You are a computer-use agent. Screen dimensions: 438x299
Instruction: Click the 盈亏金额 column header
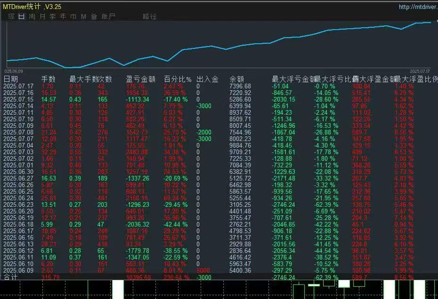click(x=140, y=79)
